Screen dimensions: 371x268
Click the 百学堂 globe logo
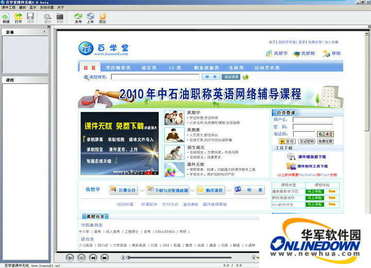click(x=86, y=48)
